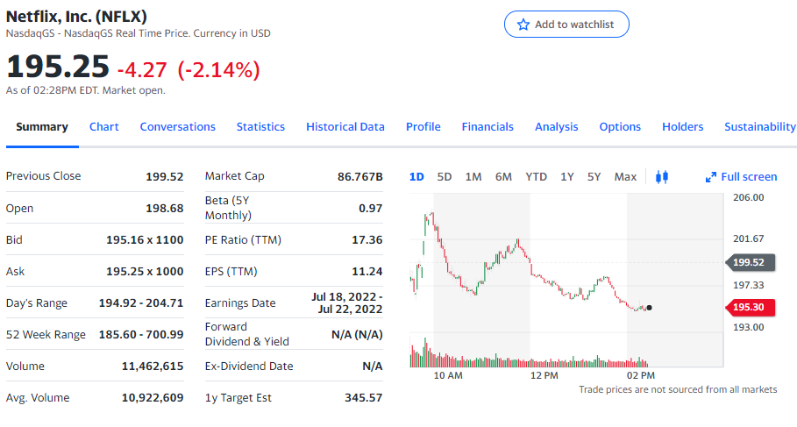Click the 10 AM time axis label
The width and height of the screenshot is (797, 427).
448,375
